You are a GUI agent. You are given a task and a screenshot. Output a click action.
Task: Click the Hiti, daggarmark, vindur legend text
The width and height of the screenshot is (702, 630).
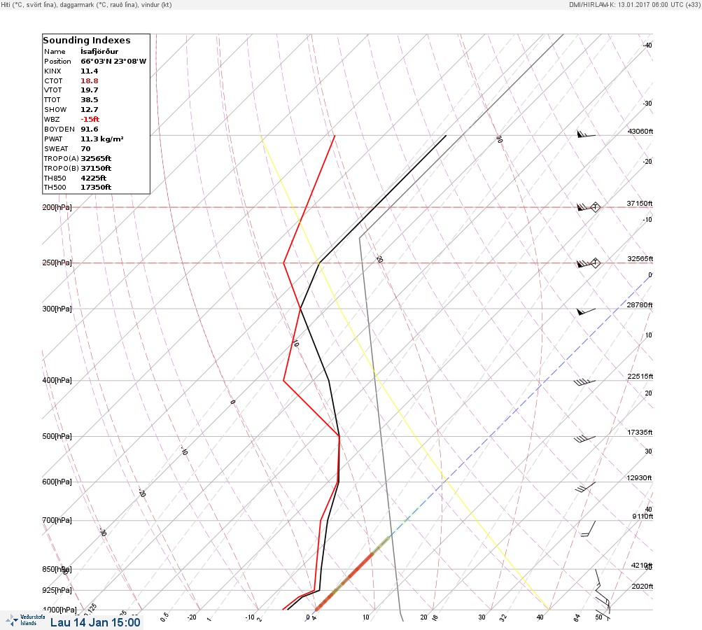(86, 4)
